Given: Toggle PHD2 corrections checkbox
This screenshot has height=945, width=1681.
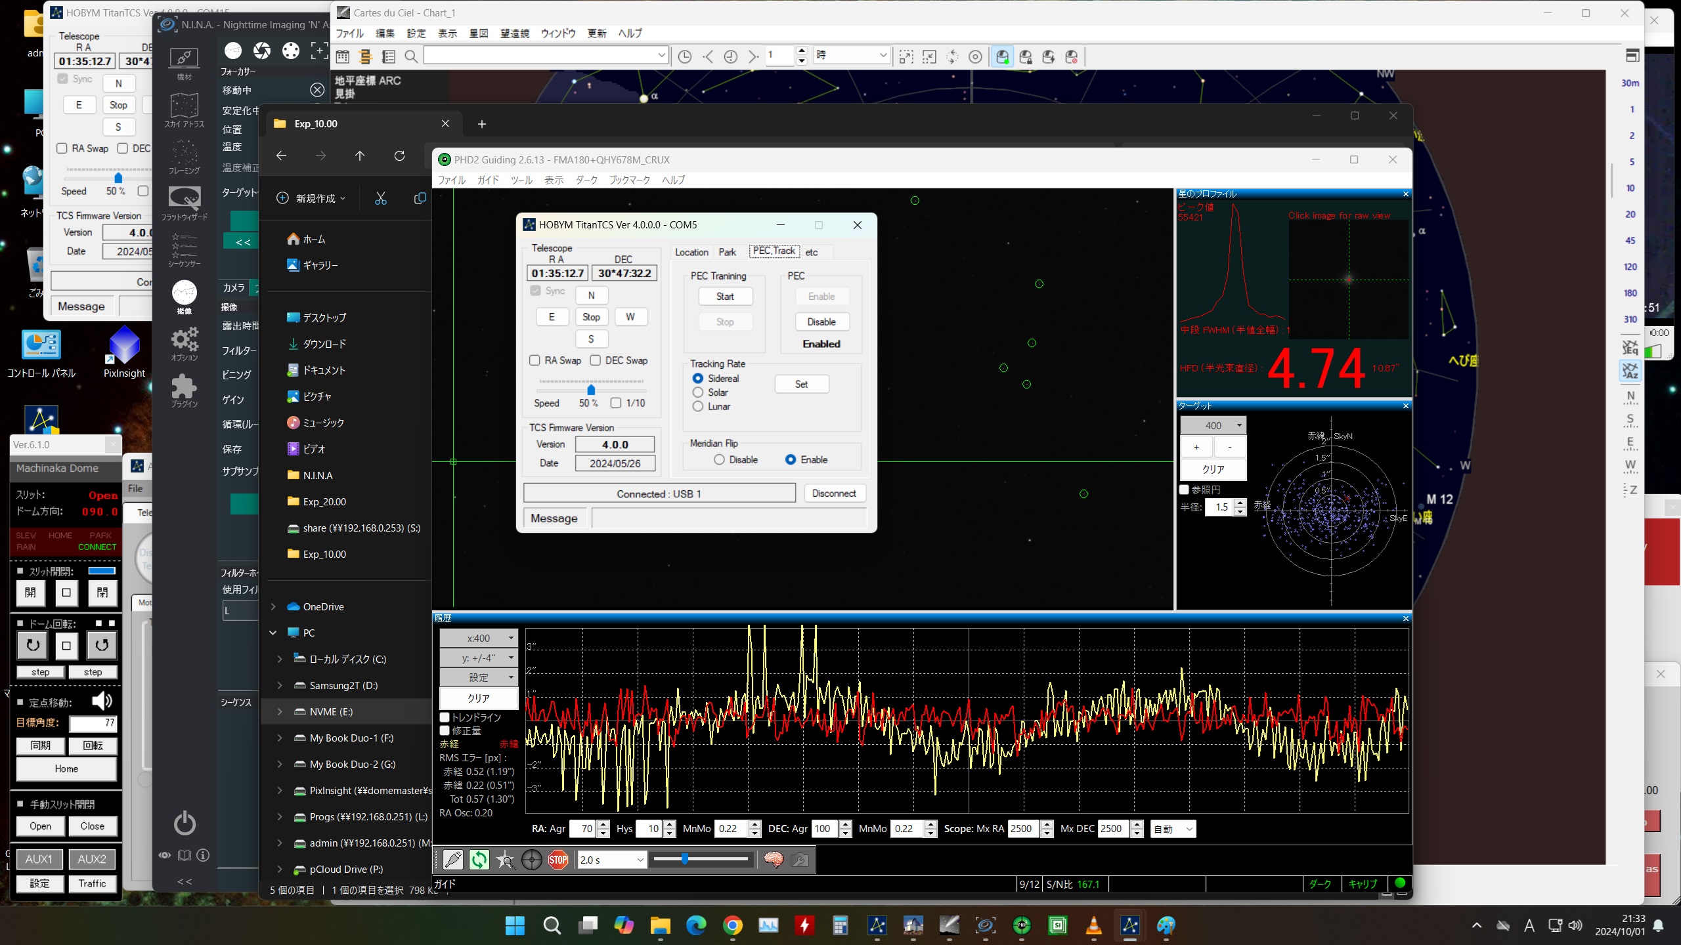Looking at the screenshot, I should (x=445, y=730).
